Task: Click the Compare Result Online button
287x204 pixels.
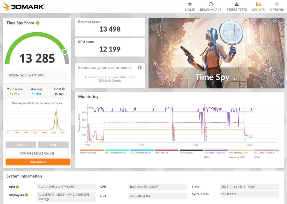Action: click(37, 153)
